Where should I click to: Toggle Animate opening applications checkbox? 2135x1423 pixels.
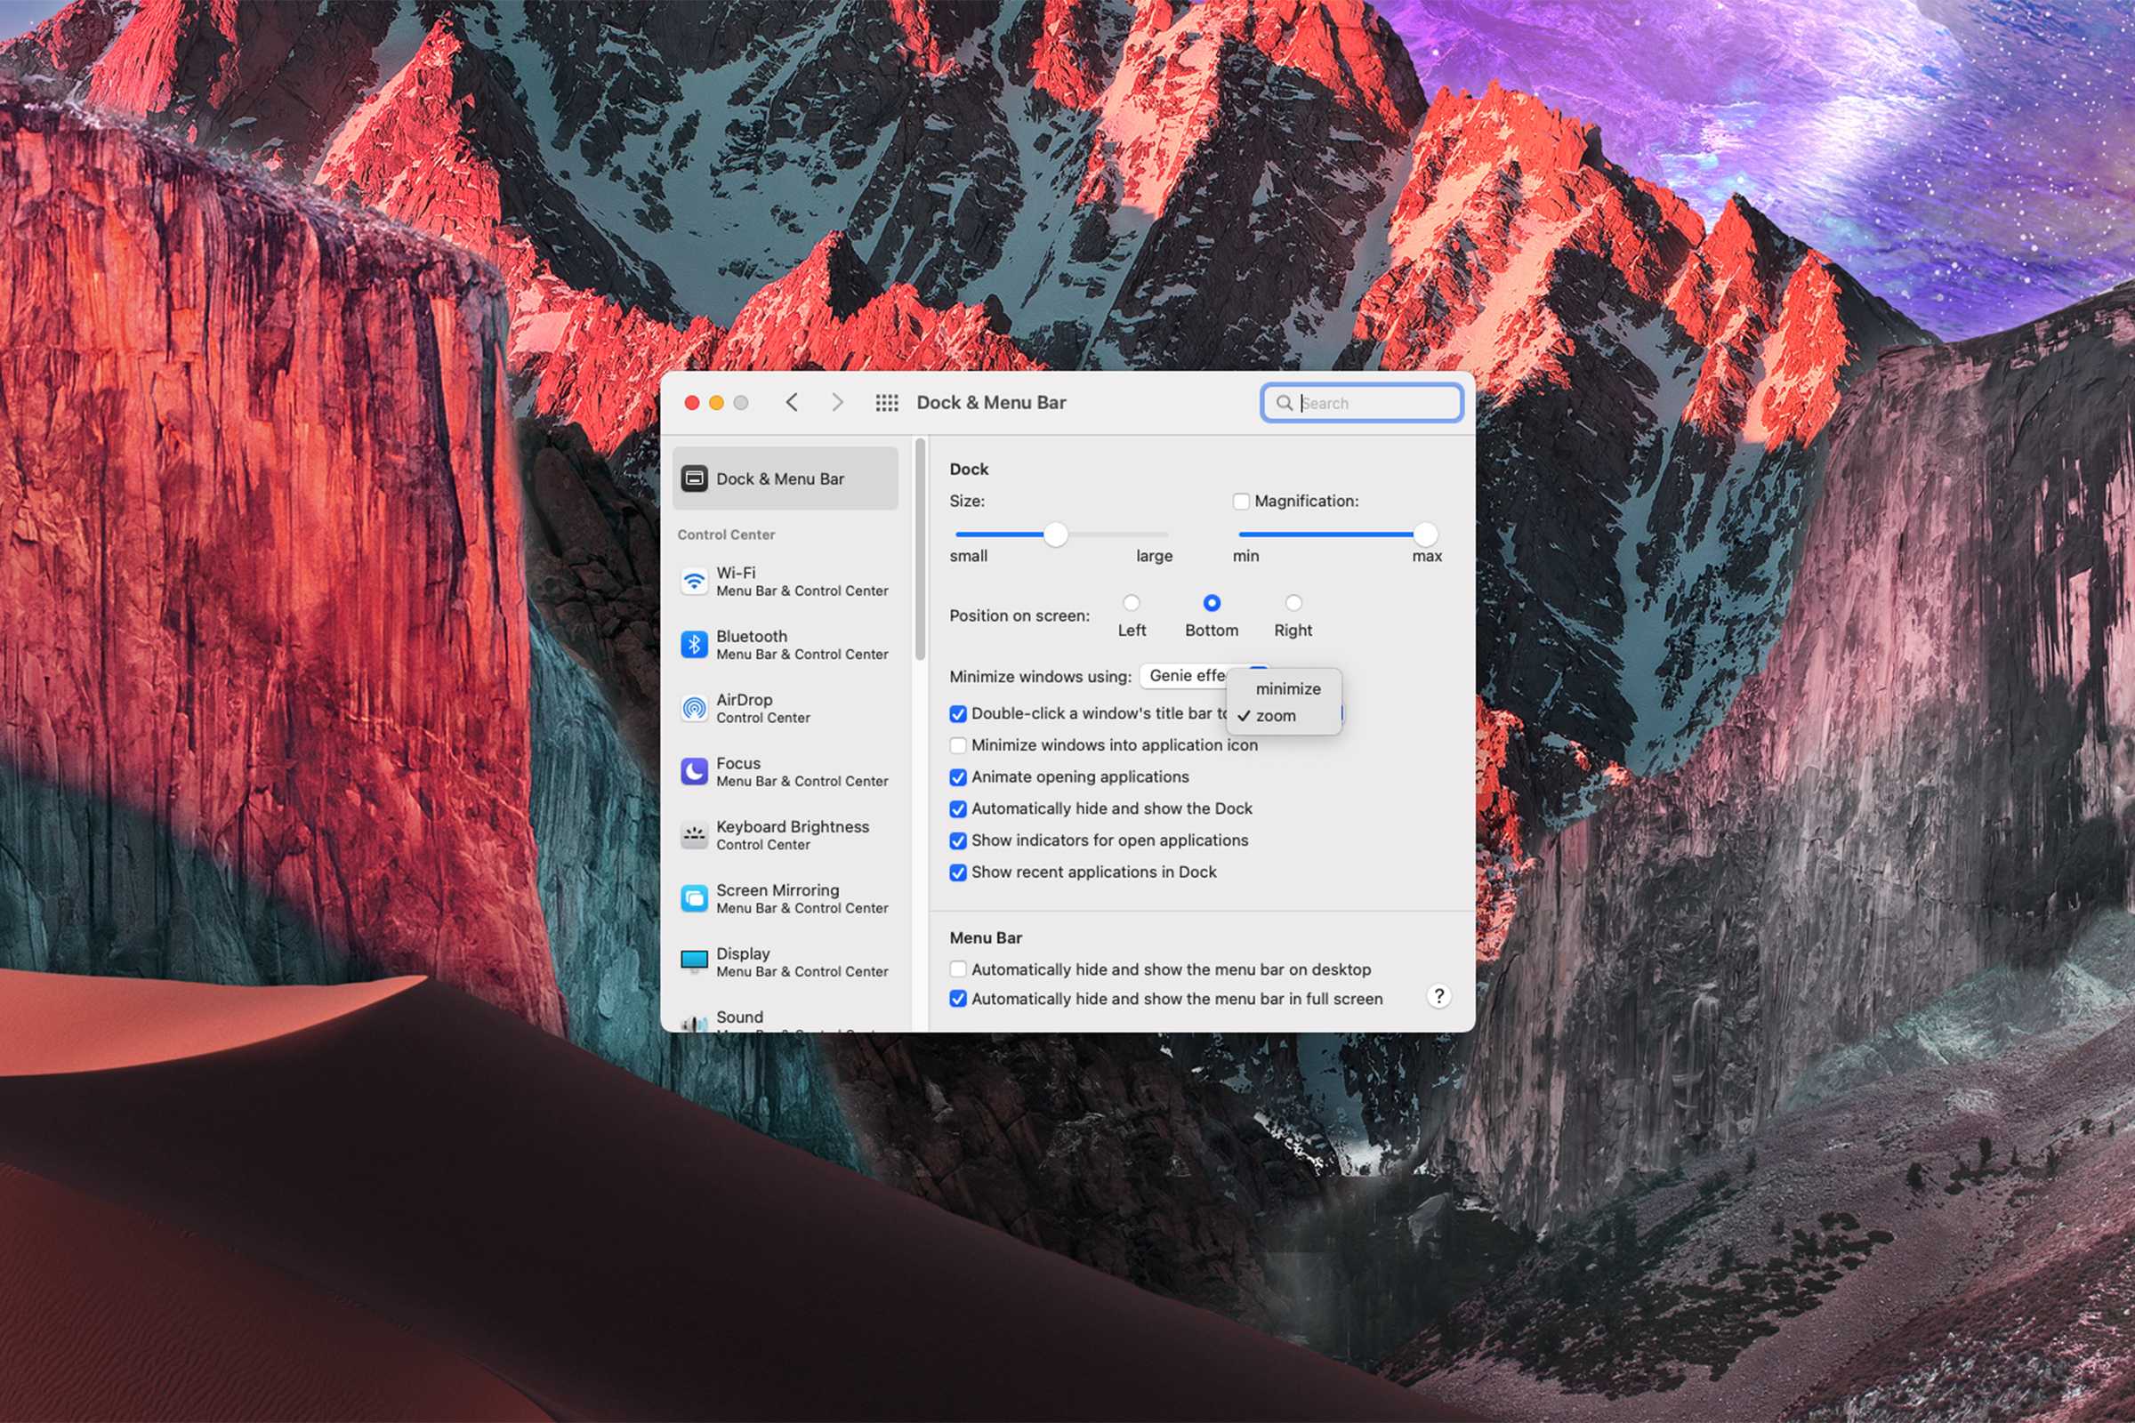(958, 777)
